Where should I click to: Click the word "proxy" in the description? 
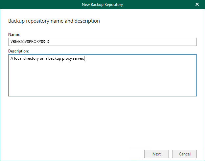[x=67, y=59]
